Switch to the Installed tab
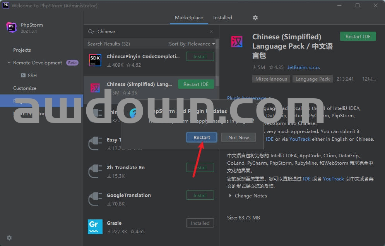 point(222,18)
